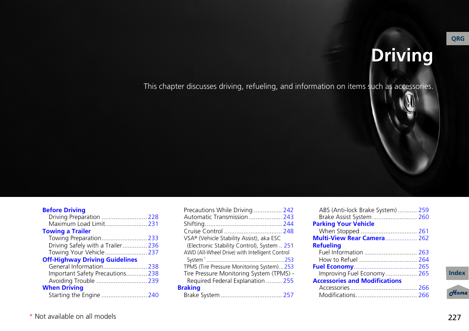The image size is (469, 331).
Task: Jump to page 260 Brake Assist System
Action: click(x=424, y=217)
